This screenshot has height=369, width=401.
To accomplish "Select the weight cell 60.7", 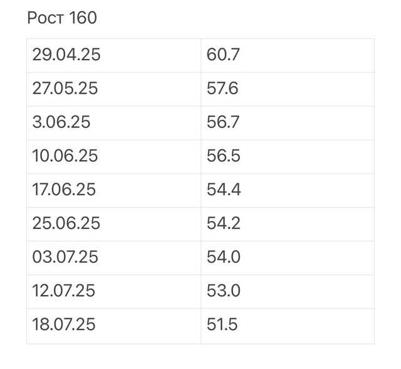I will 288,56.
